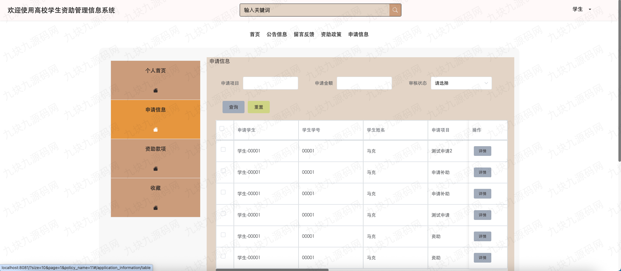Click the home icon under 资助款项

pyautogui.click(x=156, y=168)
